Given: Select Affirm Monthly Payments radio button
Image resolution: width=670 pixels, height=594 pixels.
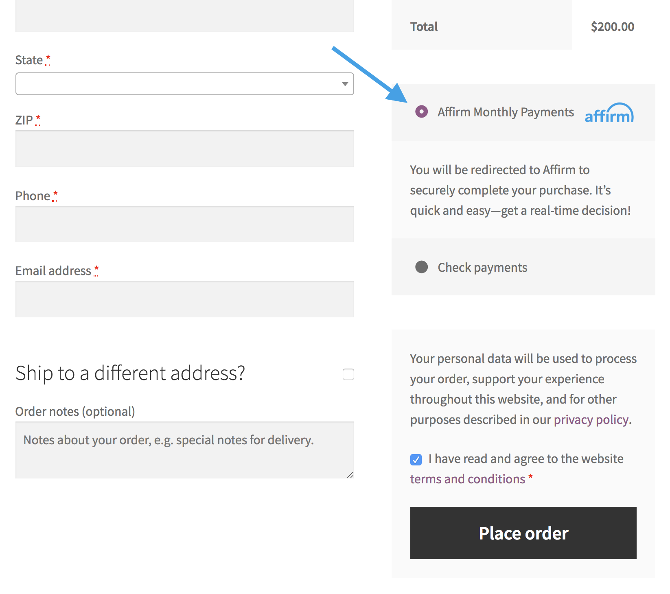Looking at the screenshot, I should (422, 111).
